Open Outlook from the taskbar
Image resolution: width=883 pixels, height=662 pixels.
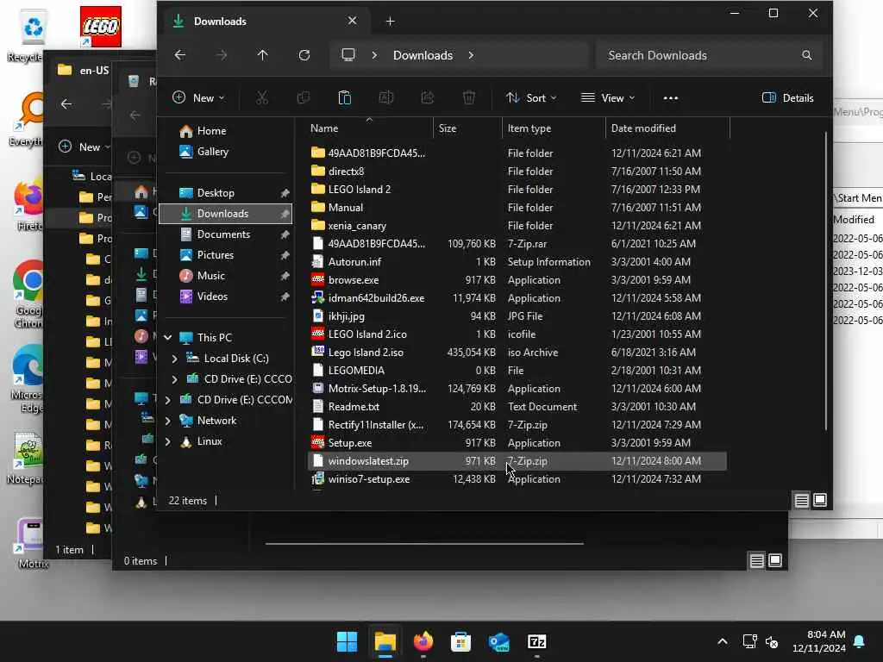click(499, 641)
